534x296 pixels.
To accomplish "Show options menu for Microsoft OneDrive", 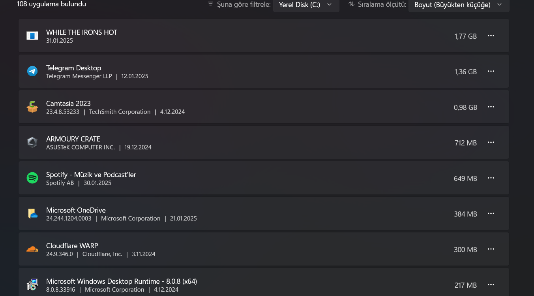I will tap(491, 214).
